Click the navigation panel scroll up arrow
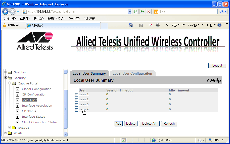The width and height of the screenshot is (230, 144). click(66, 71)
